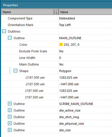The image size is (112, 137).
Task: Collapse the Shape Polygon node
Action: (15, 71)
